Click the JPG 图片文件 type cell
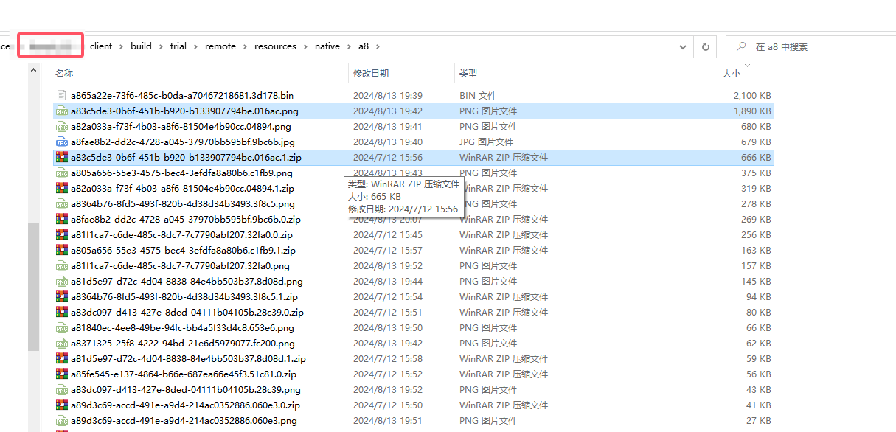The image size is (896, 432). [x=486, y=142]
